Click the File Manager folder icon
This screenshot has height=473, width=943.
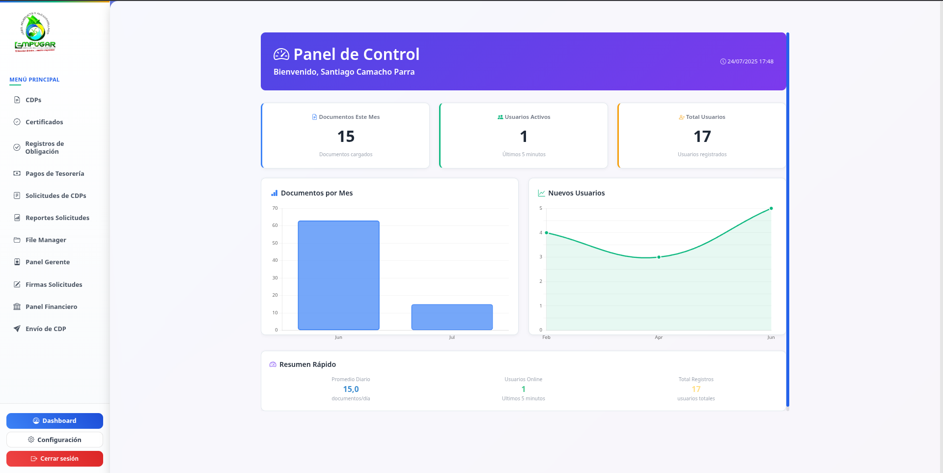tap(17, 240)
